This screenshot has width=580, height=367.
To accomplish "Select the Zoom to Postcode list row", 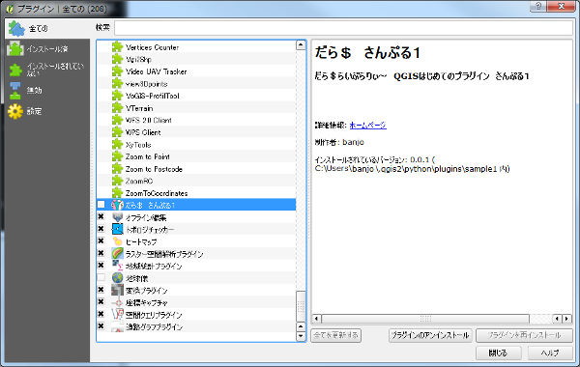I will 196,169.
